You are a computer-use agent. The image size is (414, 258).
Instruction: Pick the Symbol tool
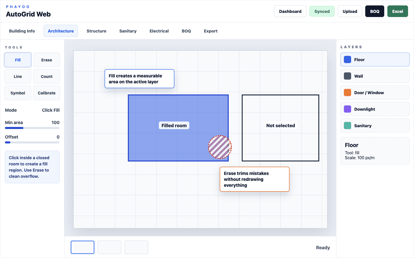[18, 93]
